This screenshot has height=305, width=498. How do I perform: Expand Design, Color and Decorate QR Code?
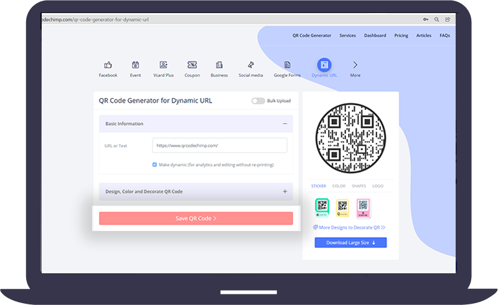tap(285, 191)
